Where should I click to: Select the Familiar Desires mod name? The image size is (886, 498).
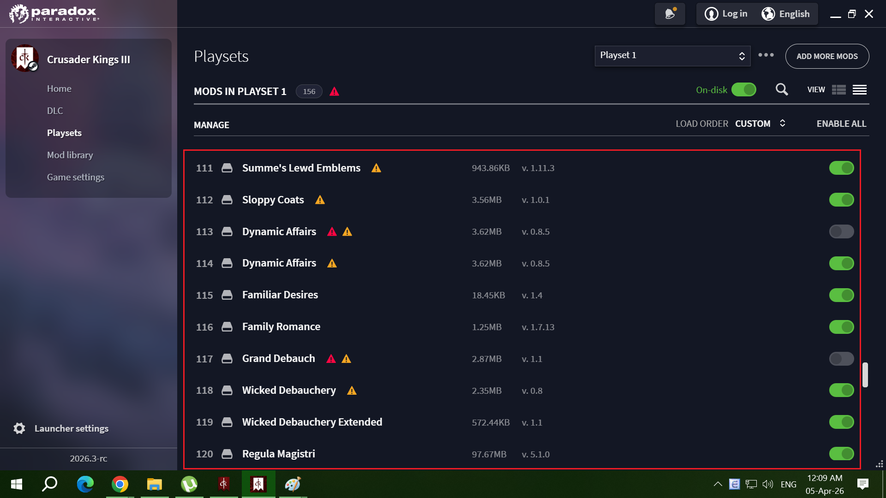point(280,295)
